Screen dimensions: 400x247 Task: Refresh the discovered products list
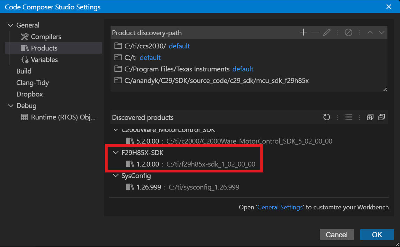click(326, 117)
